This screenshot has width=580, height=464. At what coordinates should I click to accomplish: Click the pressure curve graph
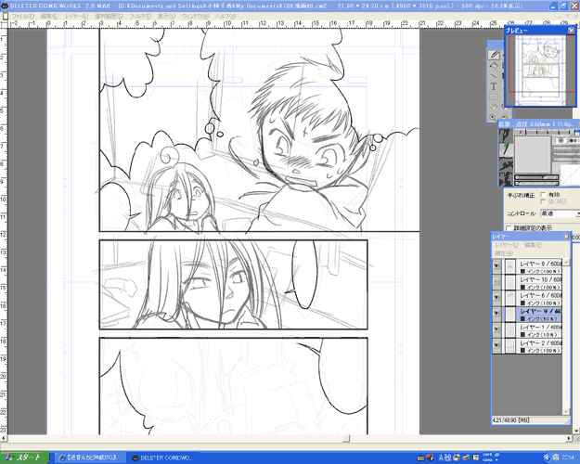[570, 174]
